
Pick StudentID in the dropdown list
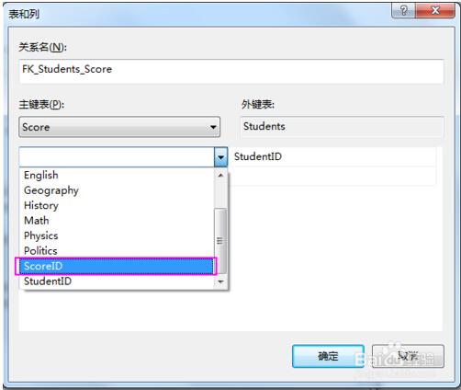tap(117, 281)
